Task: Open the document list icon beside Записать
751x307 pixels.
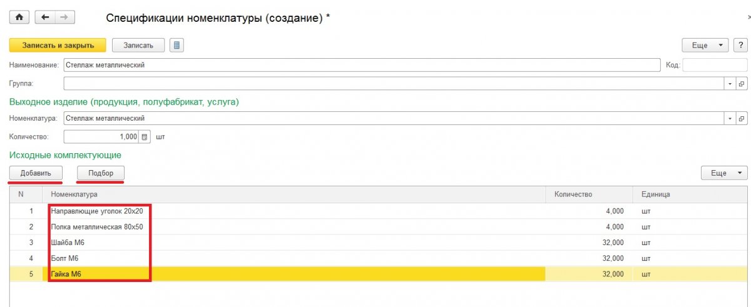Action: pyautogui.click(x=177, y=46)
